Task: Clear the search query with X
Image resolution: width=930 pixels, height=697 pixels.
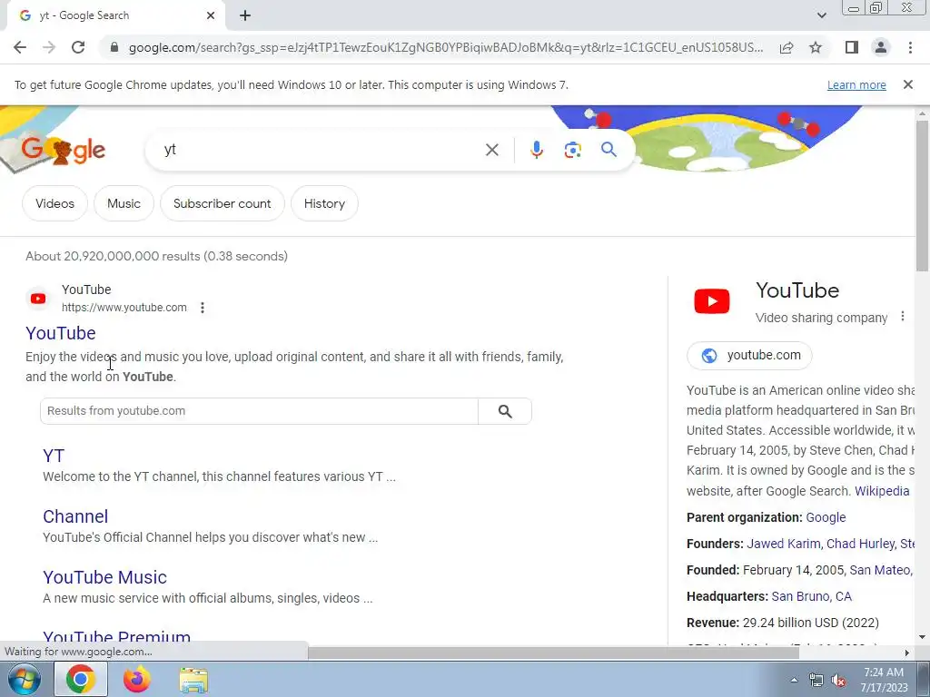Action: point(491,150)
